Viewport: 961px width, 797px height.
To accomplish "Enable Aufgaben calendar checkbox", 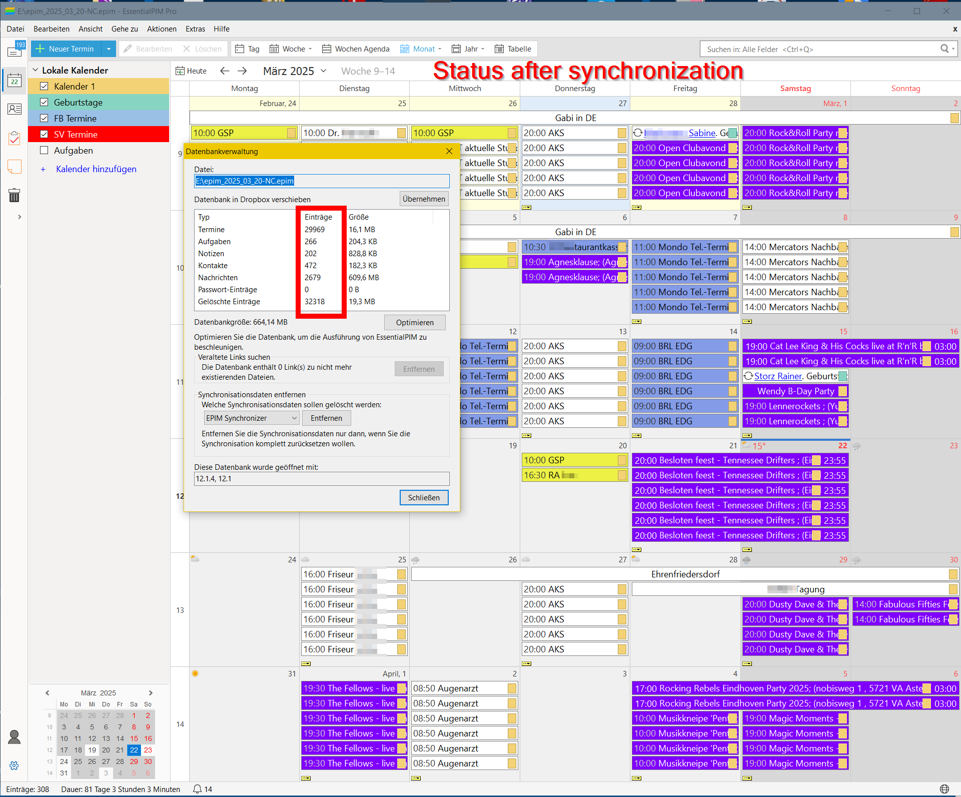I will pos(44,150).
